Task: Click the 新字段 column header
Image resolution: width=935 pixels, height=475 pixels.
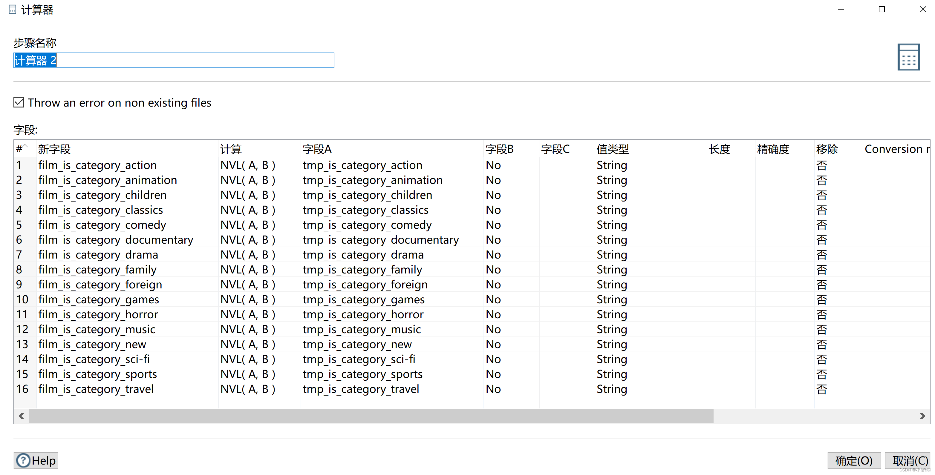Action: (x=54, y=149)
